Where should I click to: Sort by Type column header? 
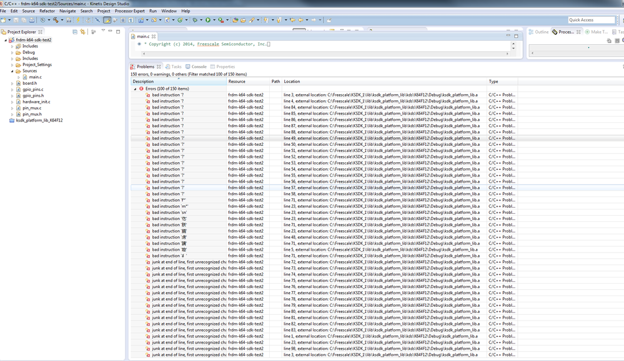click(502, 82)
